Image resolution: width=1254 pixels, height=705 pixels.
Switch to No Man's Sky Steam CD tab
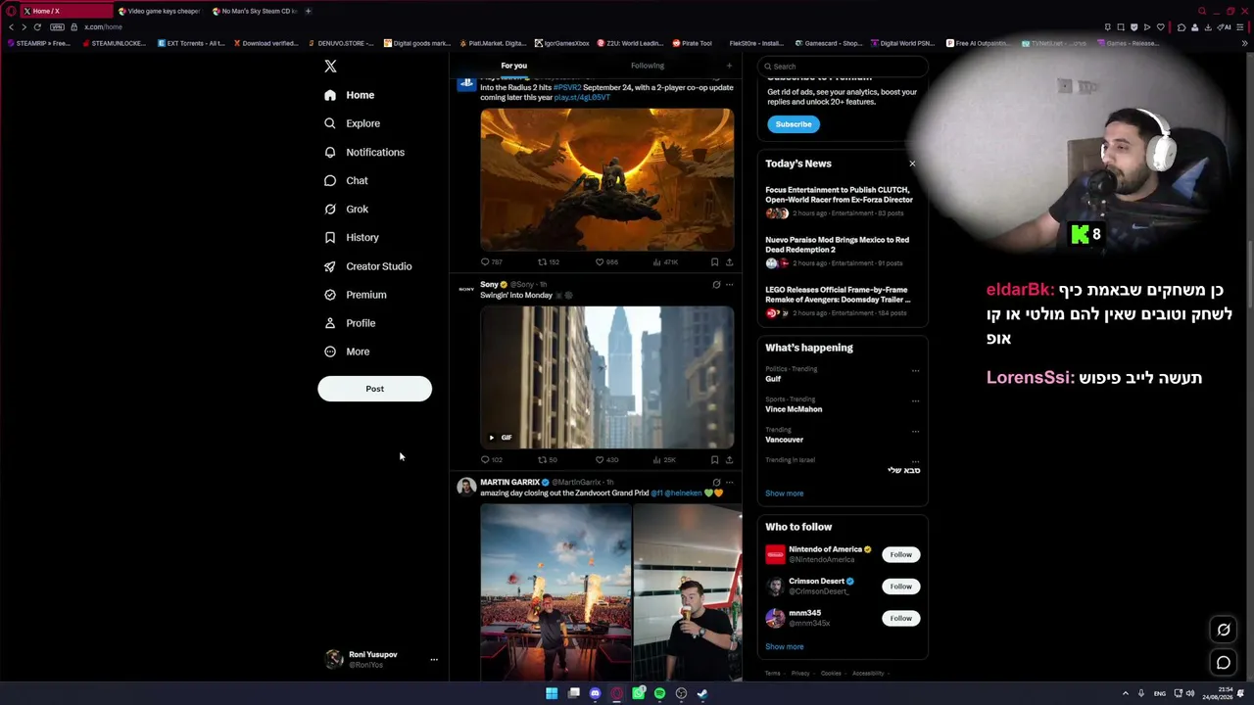pyautogui.click(x=255, y=11)
